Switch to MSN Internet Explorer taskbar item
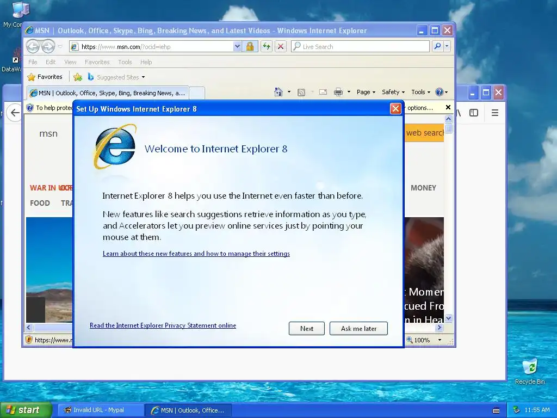 click(188, 410)
